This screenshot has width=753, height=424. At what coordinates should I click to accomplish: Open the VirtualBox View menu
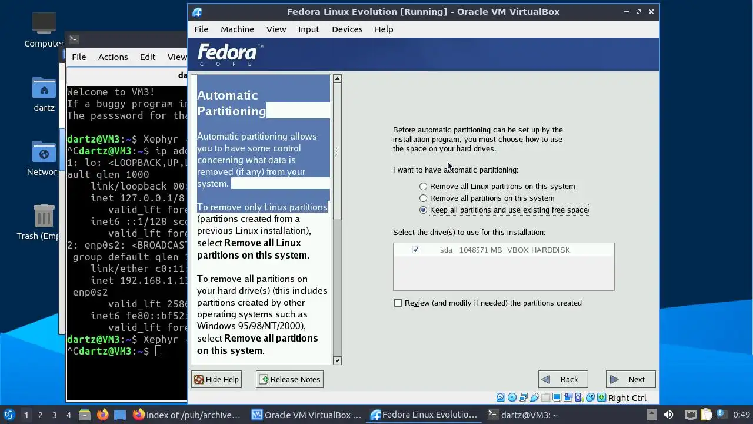[276, 29]
